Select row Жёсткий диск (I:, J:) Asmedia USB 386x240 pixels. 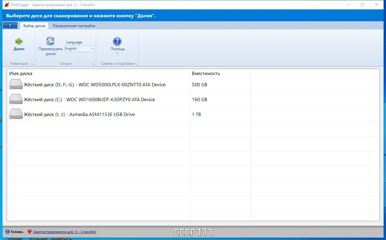tap(193, 114)
